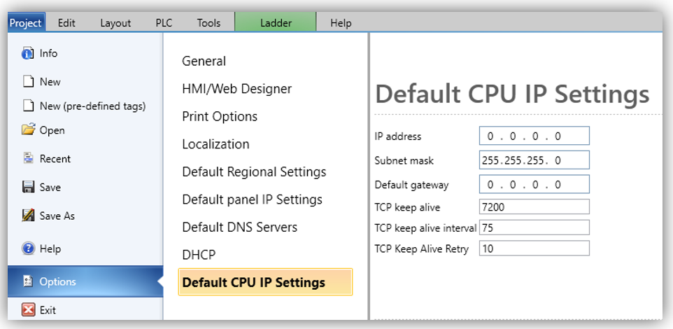Open the PLC tab
Viewport: 673px width, 329px height.
click(x=164, y=23)
